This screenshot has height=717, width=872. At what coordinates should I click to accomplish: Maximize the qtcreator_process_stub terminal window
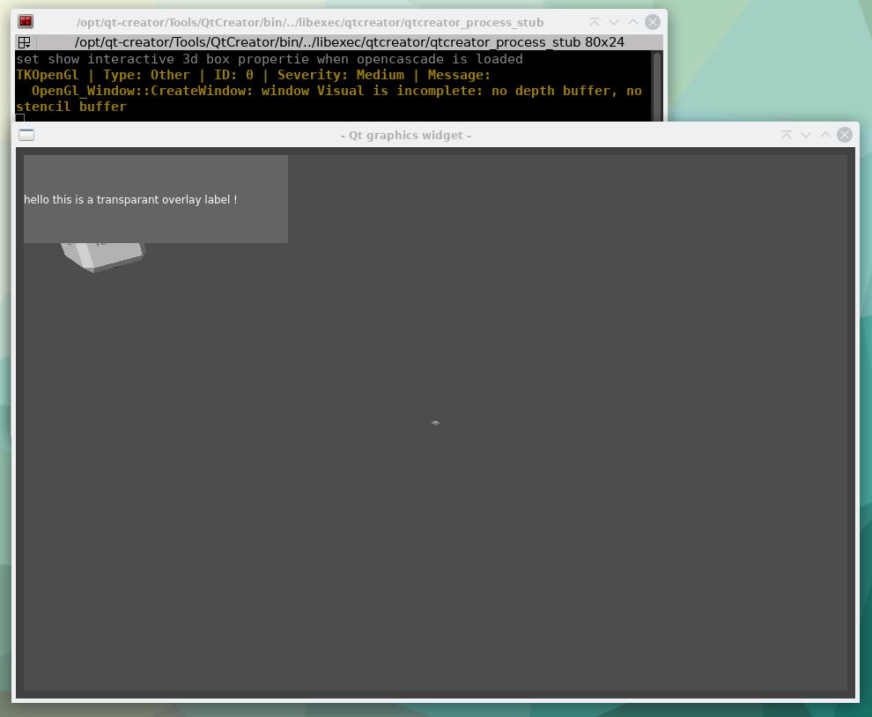[x=633, y=22]
